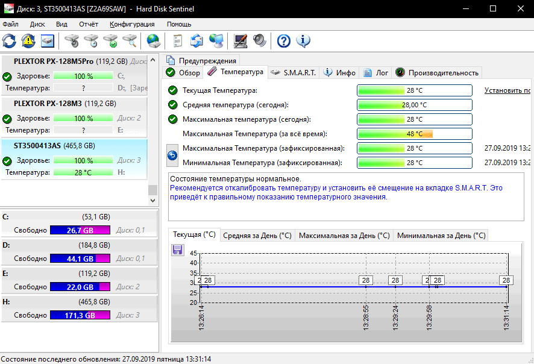Click the 13:31:14 point label on graph
The width and height of the screenshot is (534, 364).
pos(506,280)
